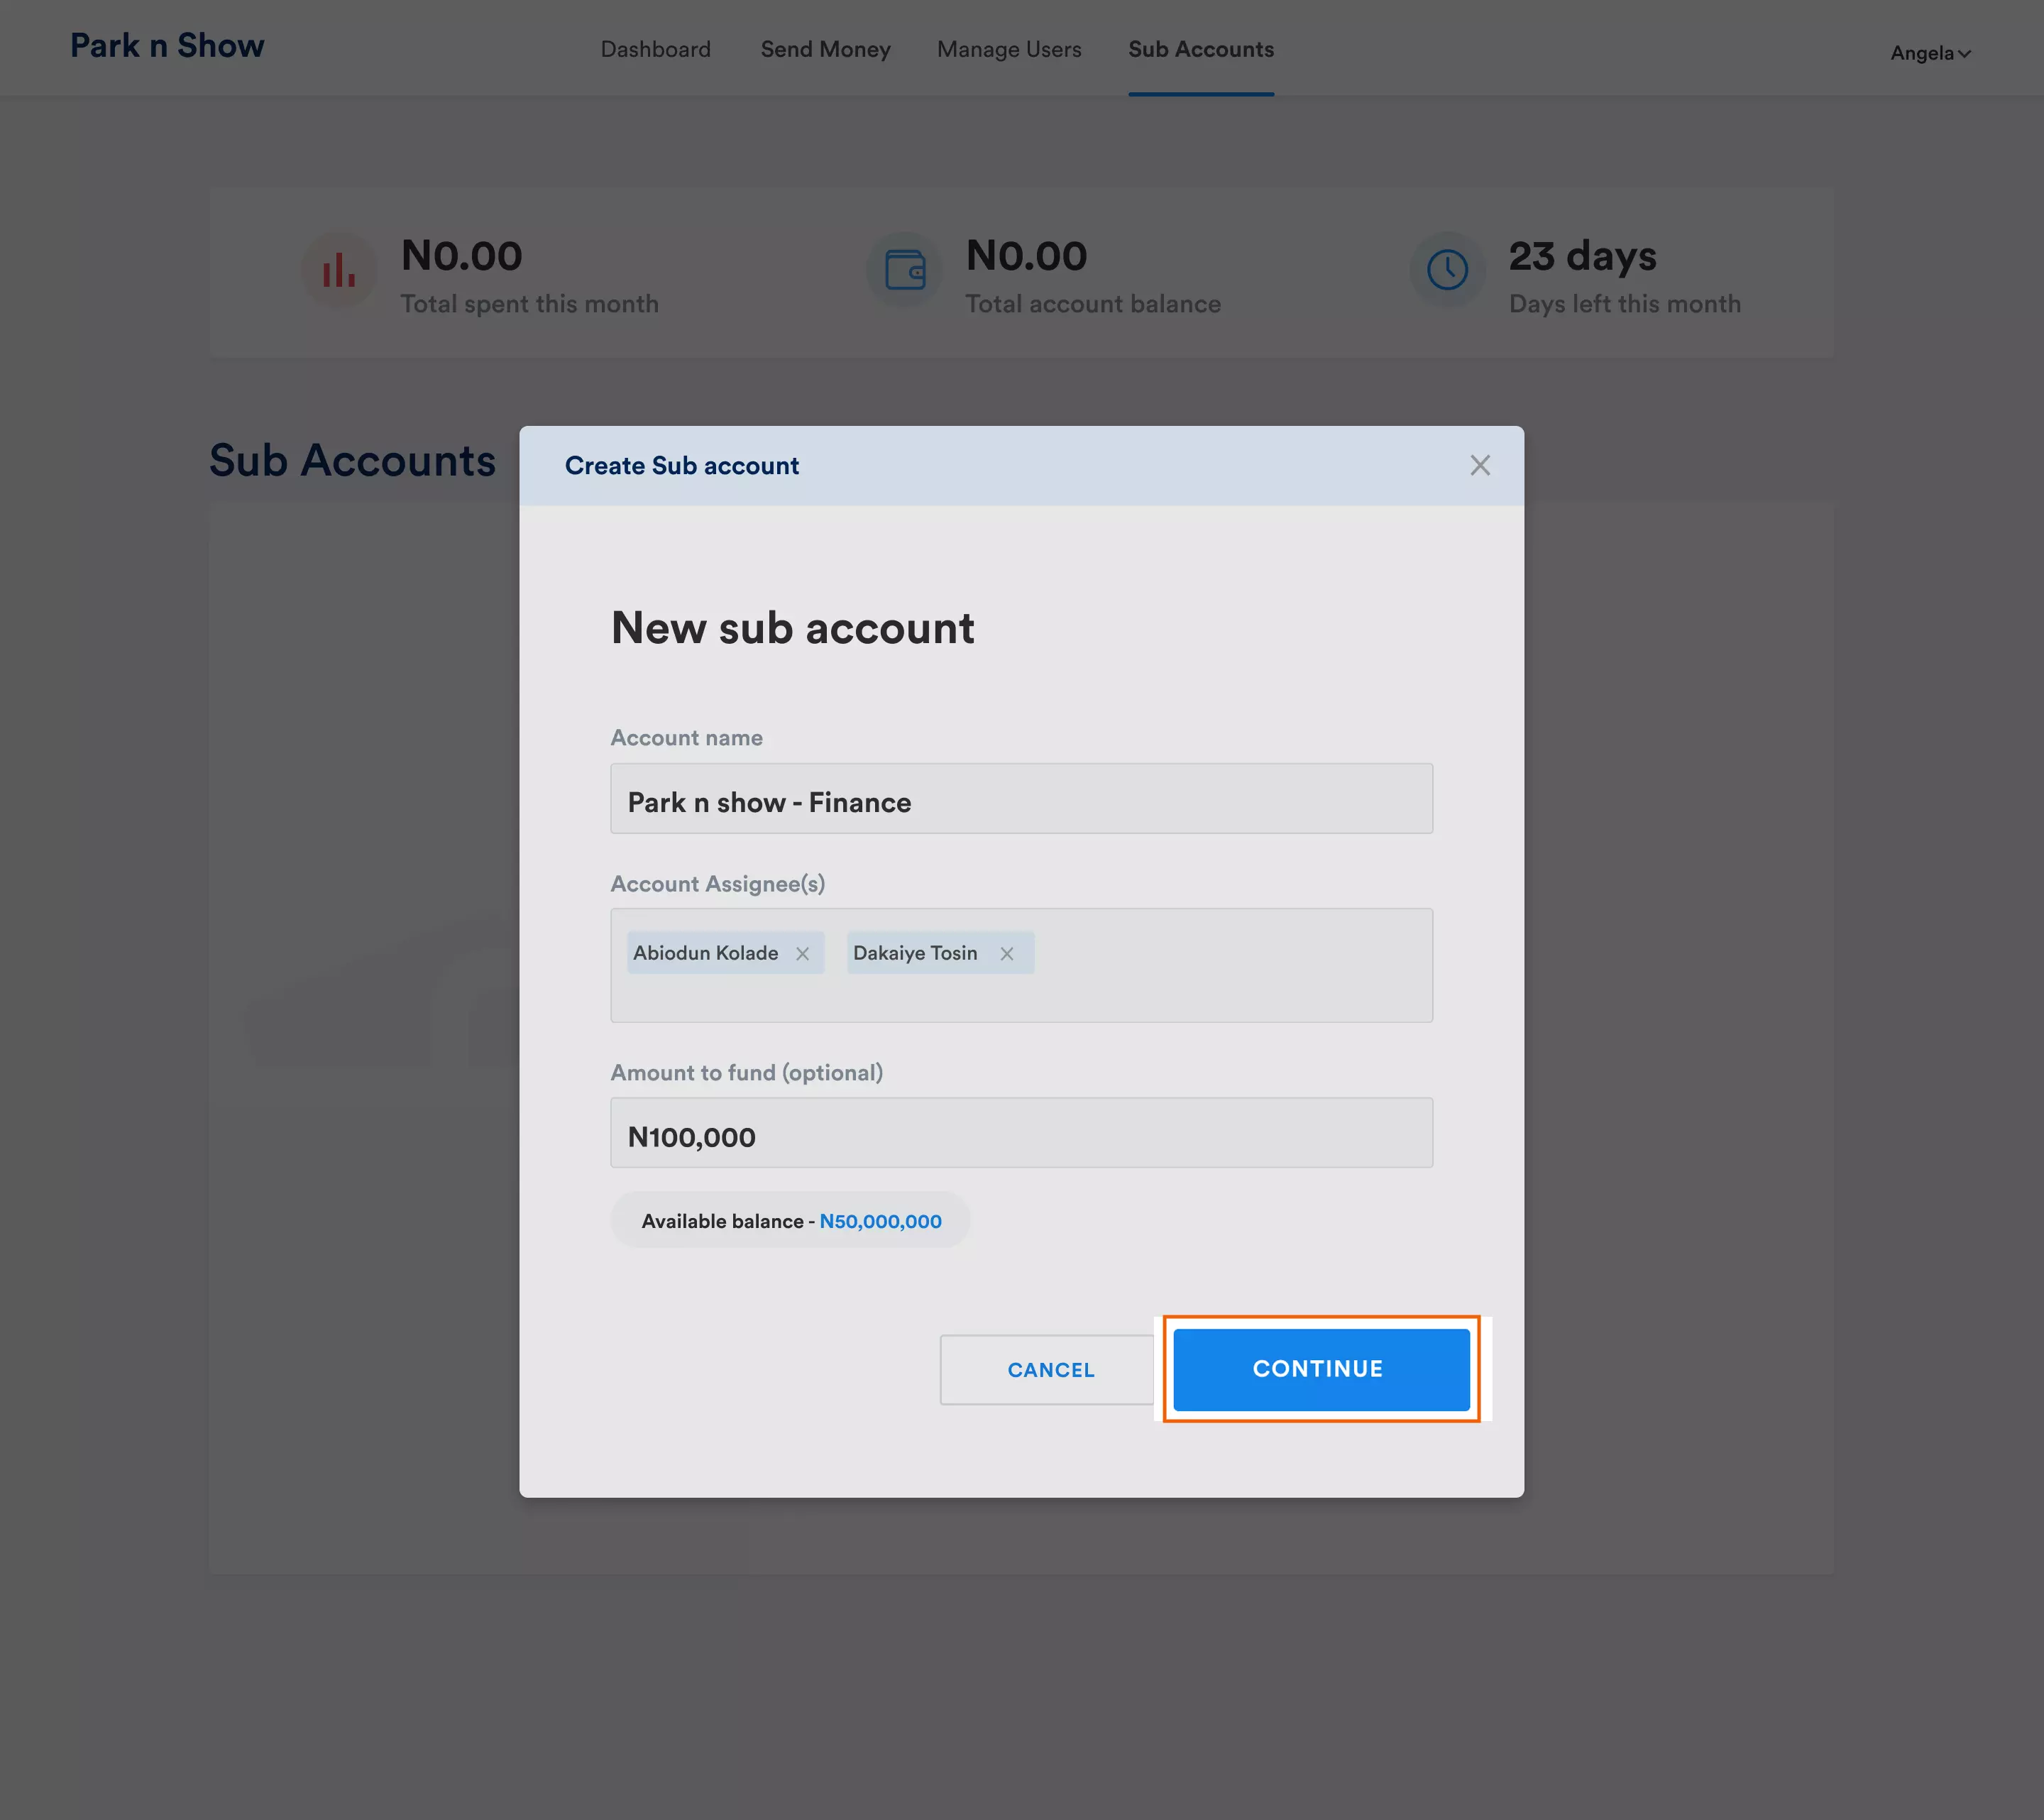Image resolution: width=2044 pixels, height=1820 pixels.
Task: Click the Account name label
Action: (x=687, y=738)
